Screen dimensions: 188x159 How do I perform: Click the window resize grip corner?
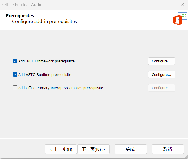pos(186,157)
